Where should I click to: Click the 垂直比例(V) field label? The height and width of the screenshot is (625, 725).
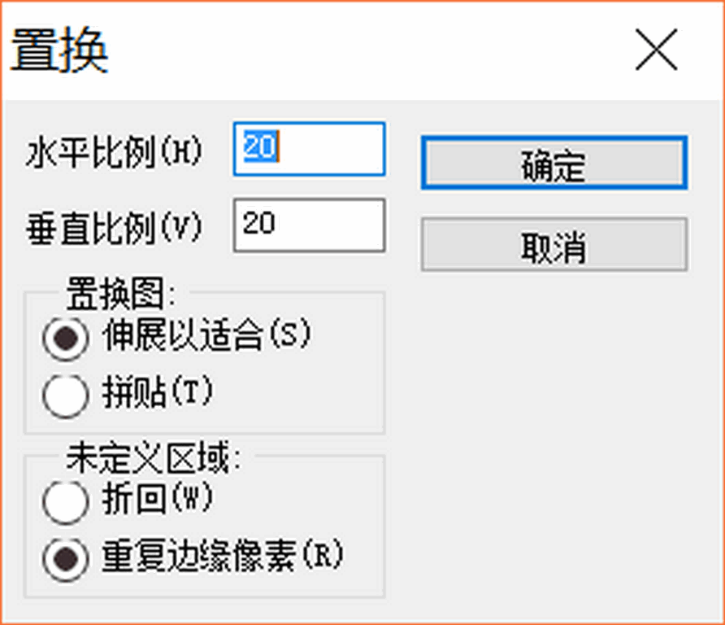click(114, 228)
